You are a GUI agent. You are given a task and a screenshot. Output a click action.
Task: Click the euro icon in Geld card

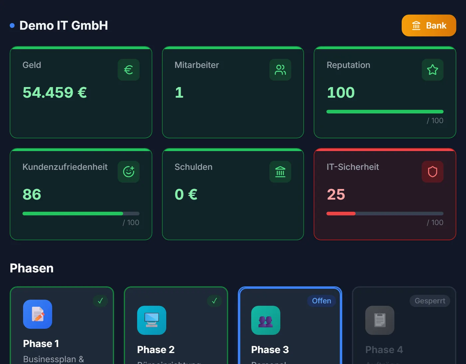tap(128, 70)
